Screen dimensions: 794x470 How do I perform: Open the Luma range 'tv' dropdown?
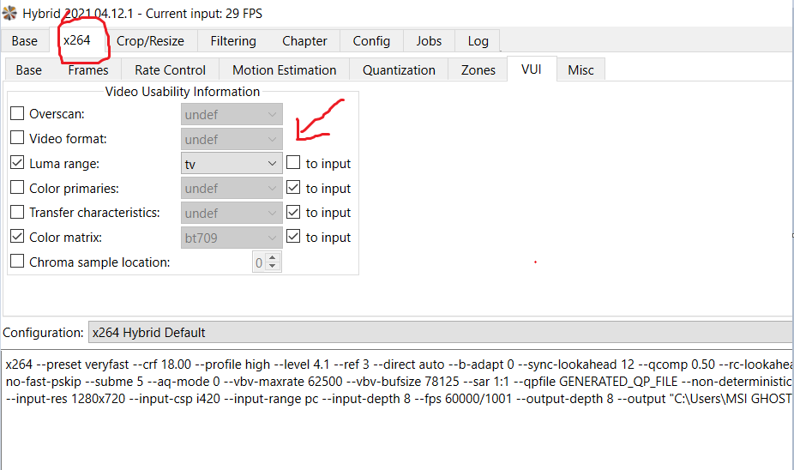(232, 164)
